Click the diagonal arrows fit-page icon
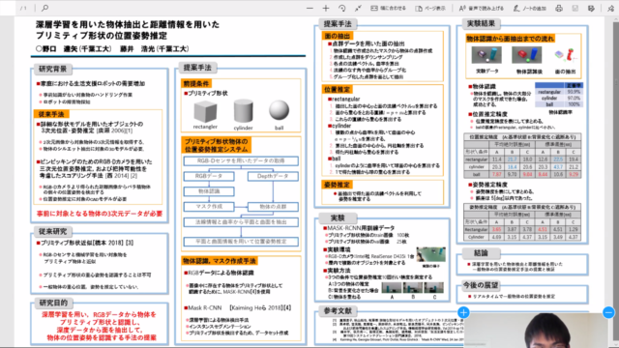The width and height of the screenshot is (619, 348). click(x=358, y=9)
